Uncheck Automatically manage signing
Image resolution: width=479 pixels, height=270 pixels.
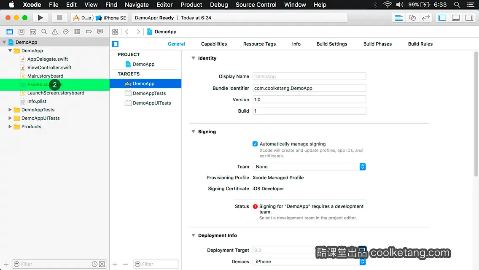255,144
